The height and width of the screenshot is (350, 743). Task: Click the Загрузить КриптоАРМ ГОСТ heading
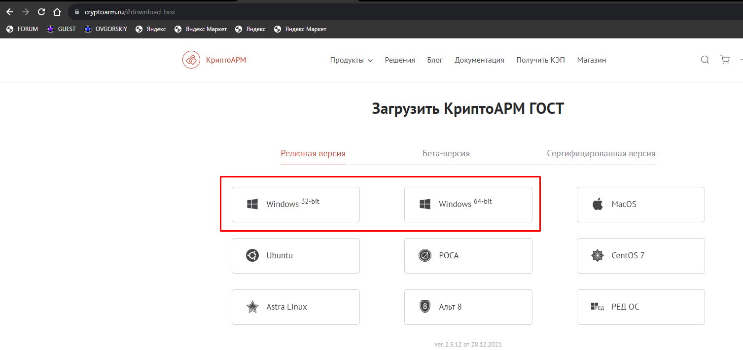tap(468, 108)
